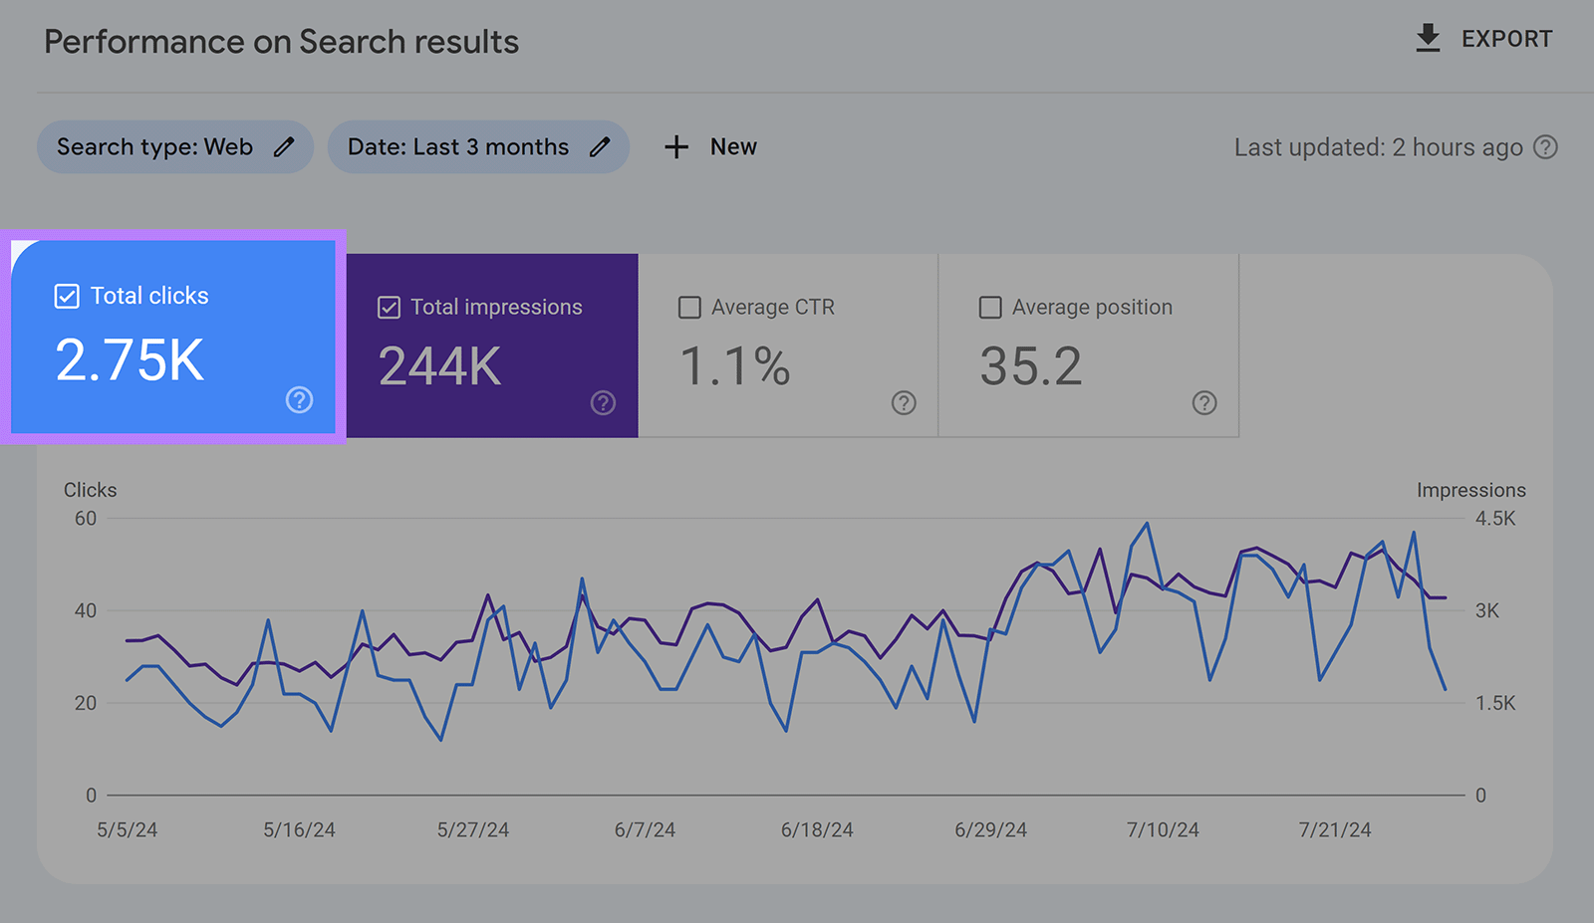The image size is (1594, 923).
Task: Open help for the Total clicks metric
Action: (299, 400)
